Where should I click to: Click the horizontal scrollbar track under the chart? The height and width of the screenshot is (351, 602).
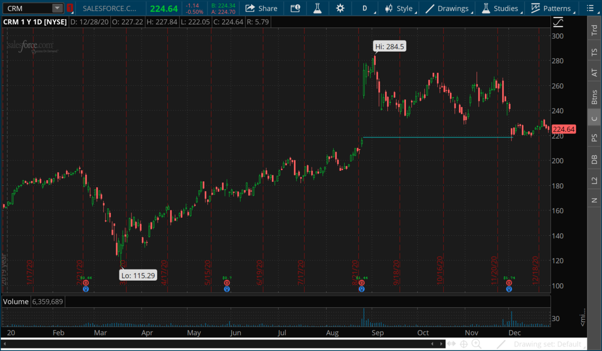click(218, 344)
